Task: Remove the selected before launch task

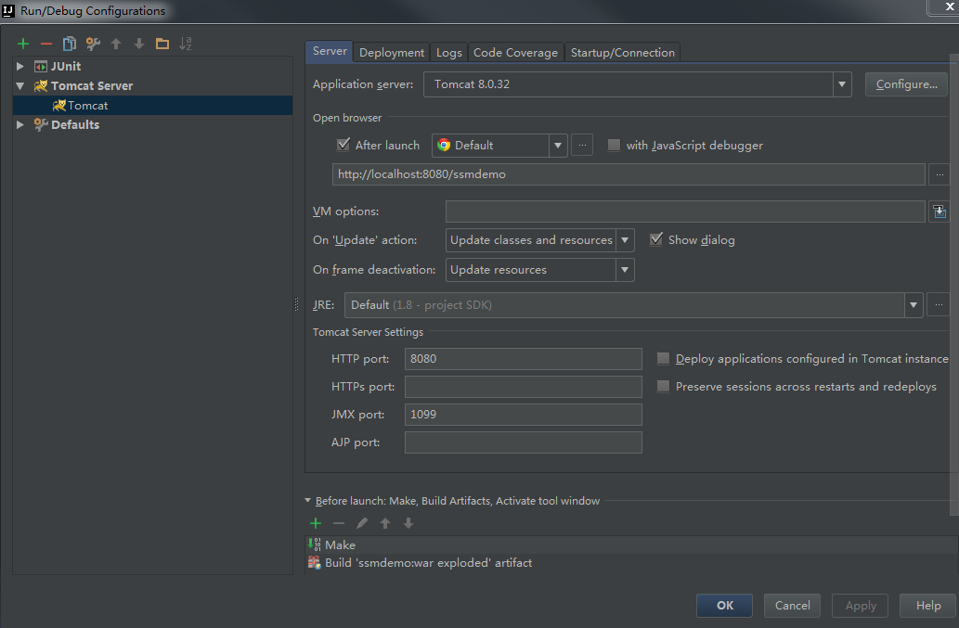Action: [339, 523]
